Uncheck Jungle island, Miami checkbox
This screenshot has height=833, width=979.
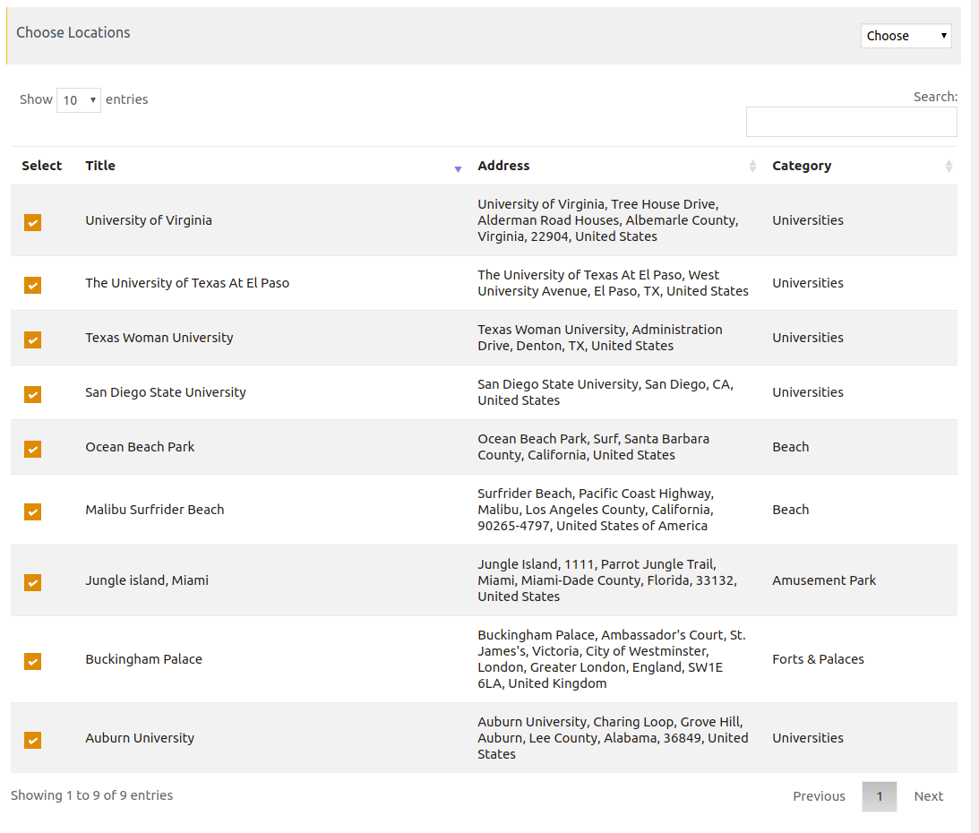click(x=33, y=582)
